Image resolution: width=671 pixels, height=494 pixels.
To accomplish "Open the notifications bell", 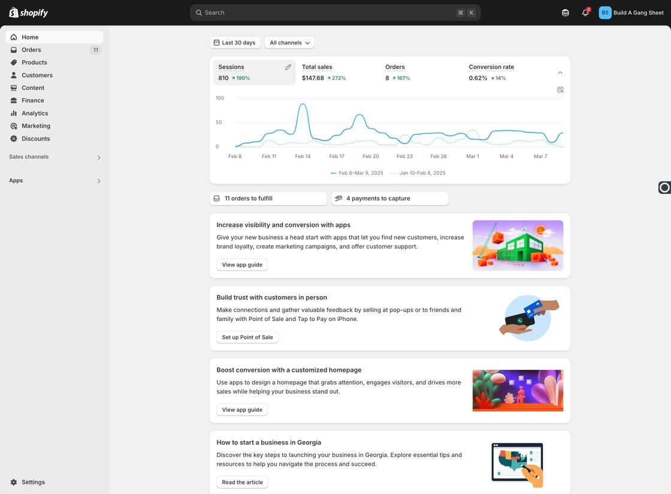I will [585, 13].
